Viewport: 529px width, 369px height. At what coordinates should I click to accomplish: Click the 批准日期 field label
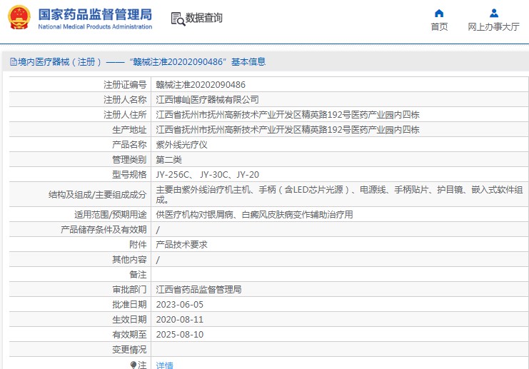129,305
